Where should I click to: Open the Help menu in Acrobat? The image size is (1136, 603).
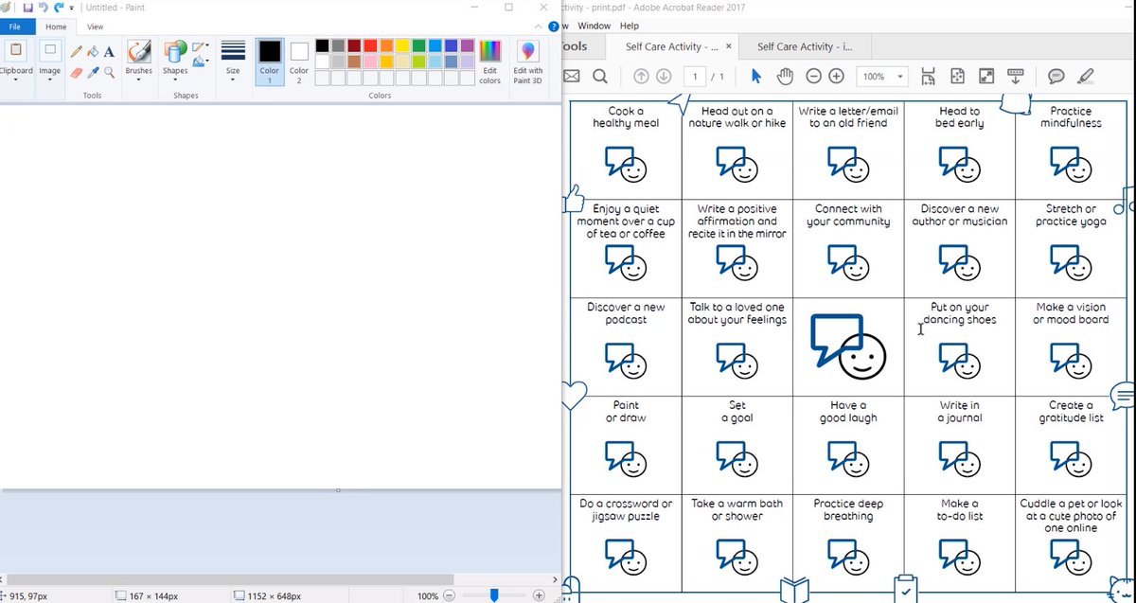tap(630, 26)
